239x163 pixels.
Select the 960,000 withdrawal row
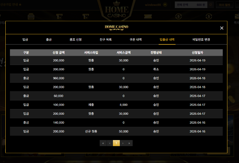116,78
